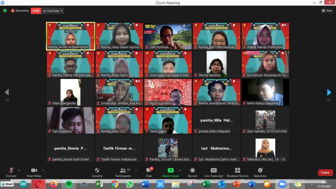The height and width of the screenshot is (189, 336).
Task: Click the red Leave button
Action: [x=325, y=172]
